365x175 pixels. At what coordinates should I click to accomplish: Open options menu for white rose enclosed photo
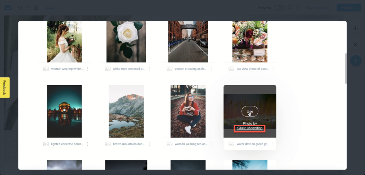point(149,69)
